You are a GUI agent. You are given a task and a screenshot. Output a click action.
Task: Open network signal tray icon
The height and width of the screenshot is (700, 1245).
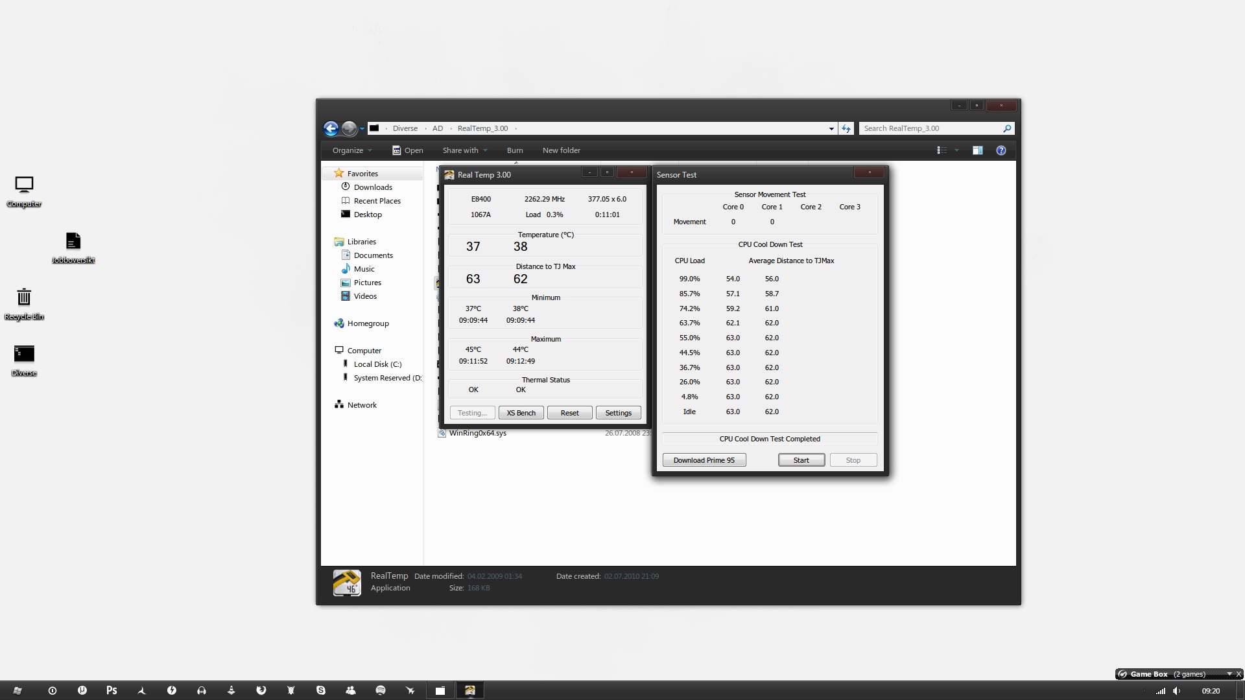(1161, 691)
